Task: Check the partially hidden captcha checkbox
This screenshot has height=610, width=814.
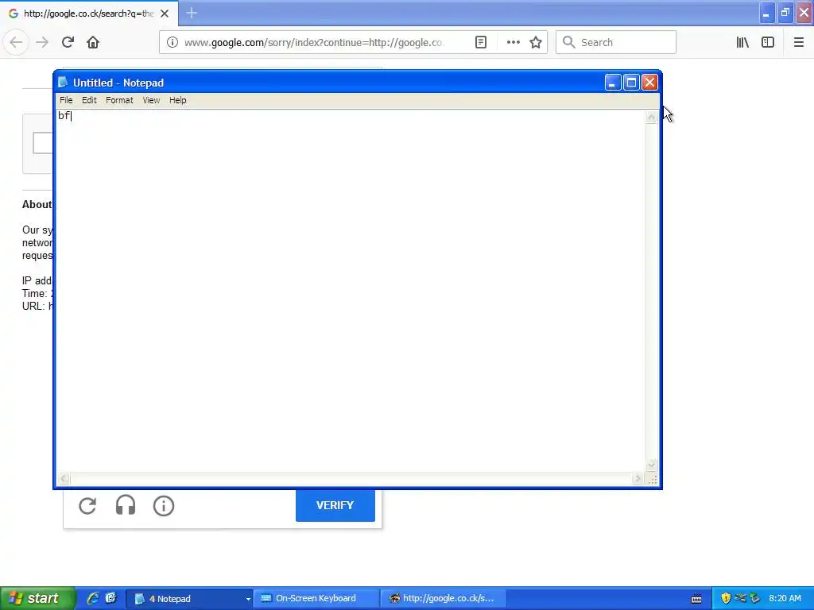Action: click(x=43, y=143)
